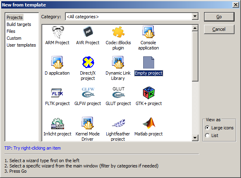
Task: Click the Go button
Action: (219, 17)
